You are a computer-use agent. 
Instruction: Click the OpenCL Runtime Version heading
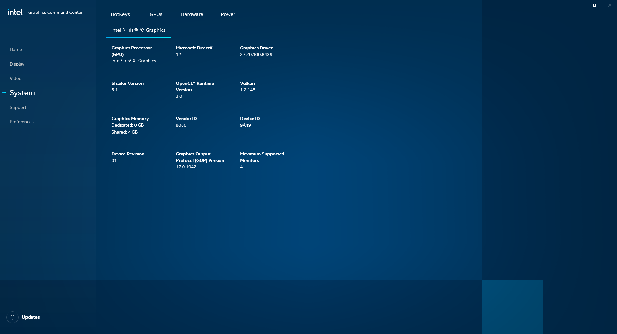(x=195, y=86)
